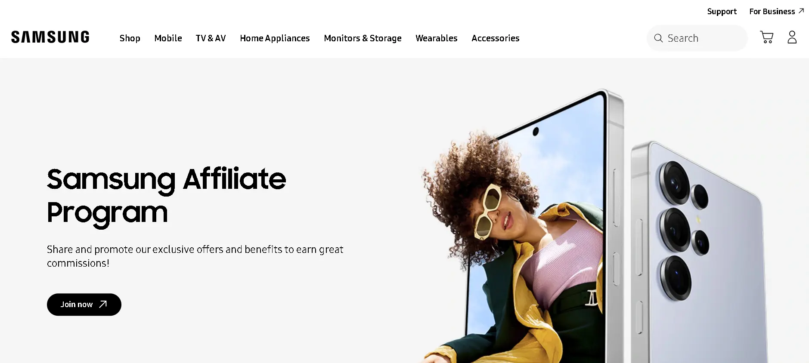809x363 pixels.
Task: Click the Support link
Action: [722, 12]
